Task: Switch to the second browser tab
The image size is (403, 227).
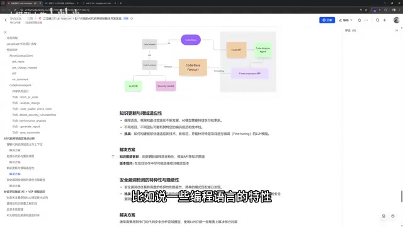Action: 61,3
